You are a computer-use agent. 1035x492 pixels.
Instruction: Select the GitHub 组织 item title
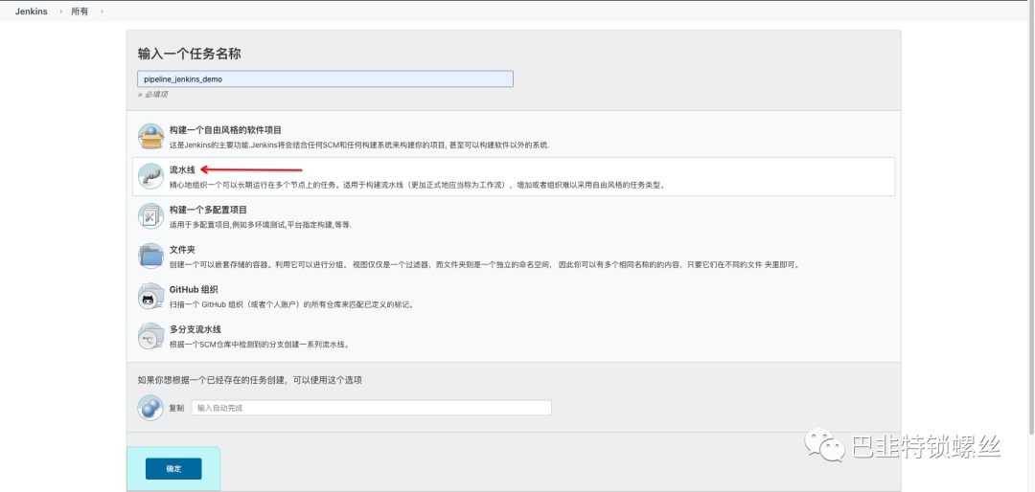pos(194,289)
